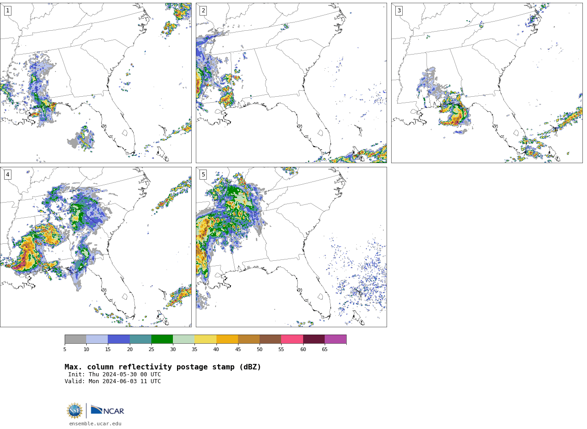
Task: Click the Init Thu 2024-05-30 00 UTC text
Action: coord(115,374)
